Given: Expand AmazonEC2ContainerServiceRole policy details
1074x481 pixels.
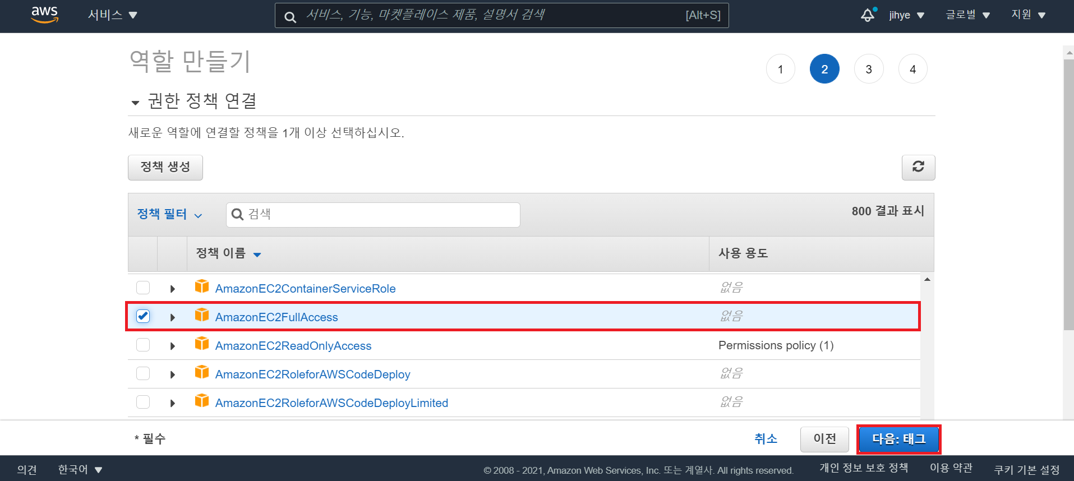Looking at the screenshot, I should [x=173, y=289].
